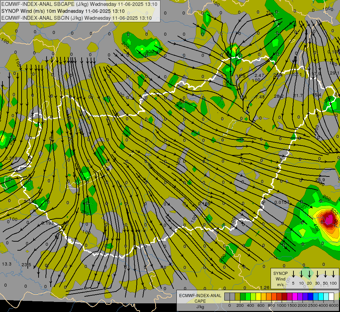Click the '0.193' value on the map

pyautogui.click(x=48, y=223)
